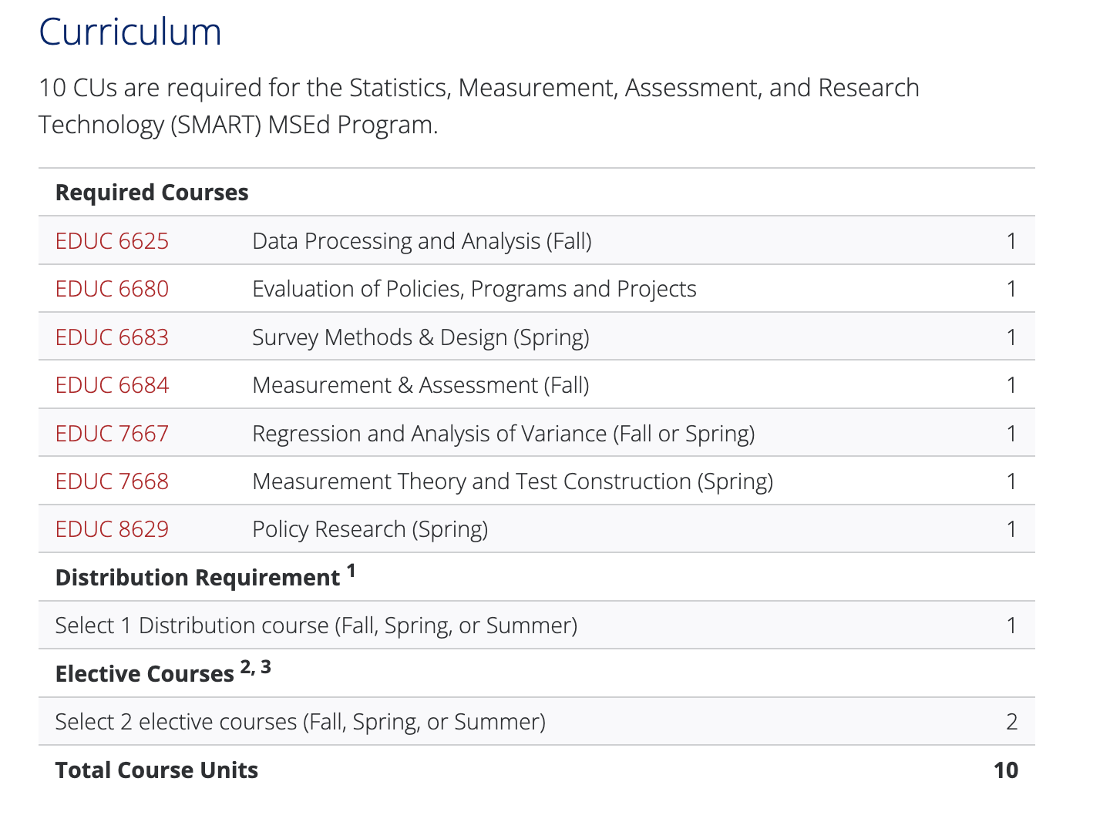Click footnote 1 beside Distribution Requirement

tap(351, 571)
